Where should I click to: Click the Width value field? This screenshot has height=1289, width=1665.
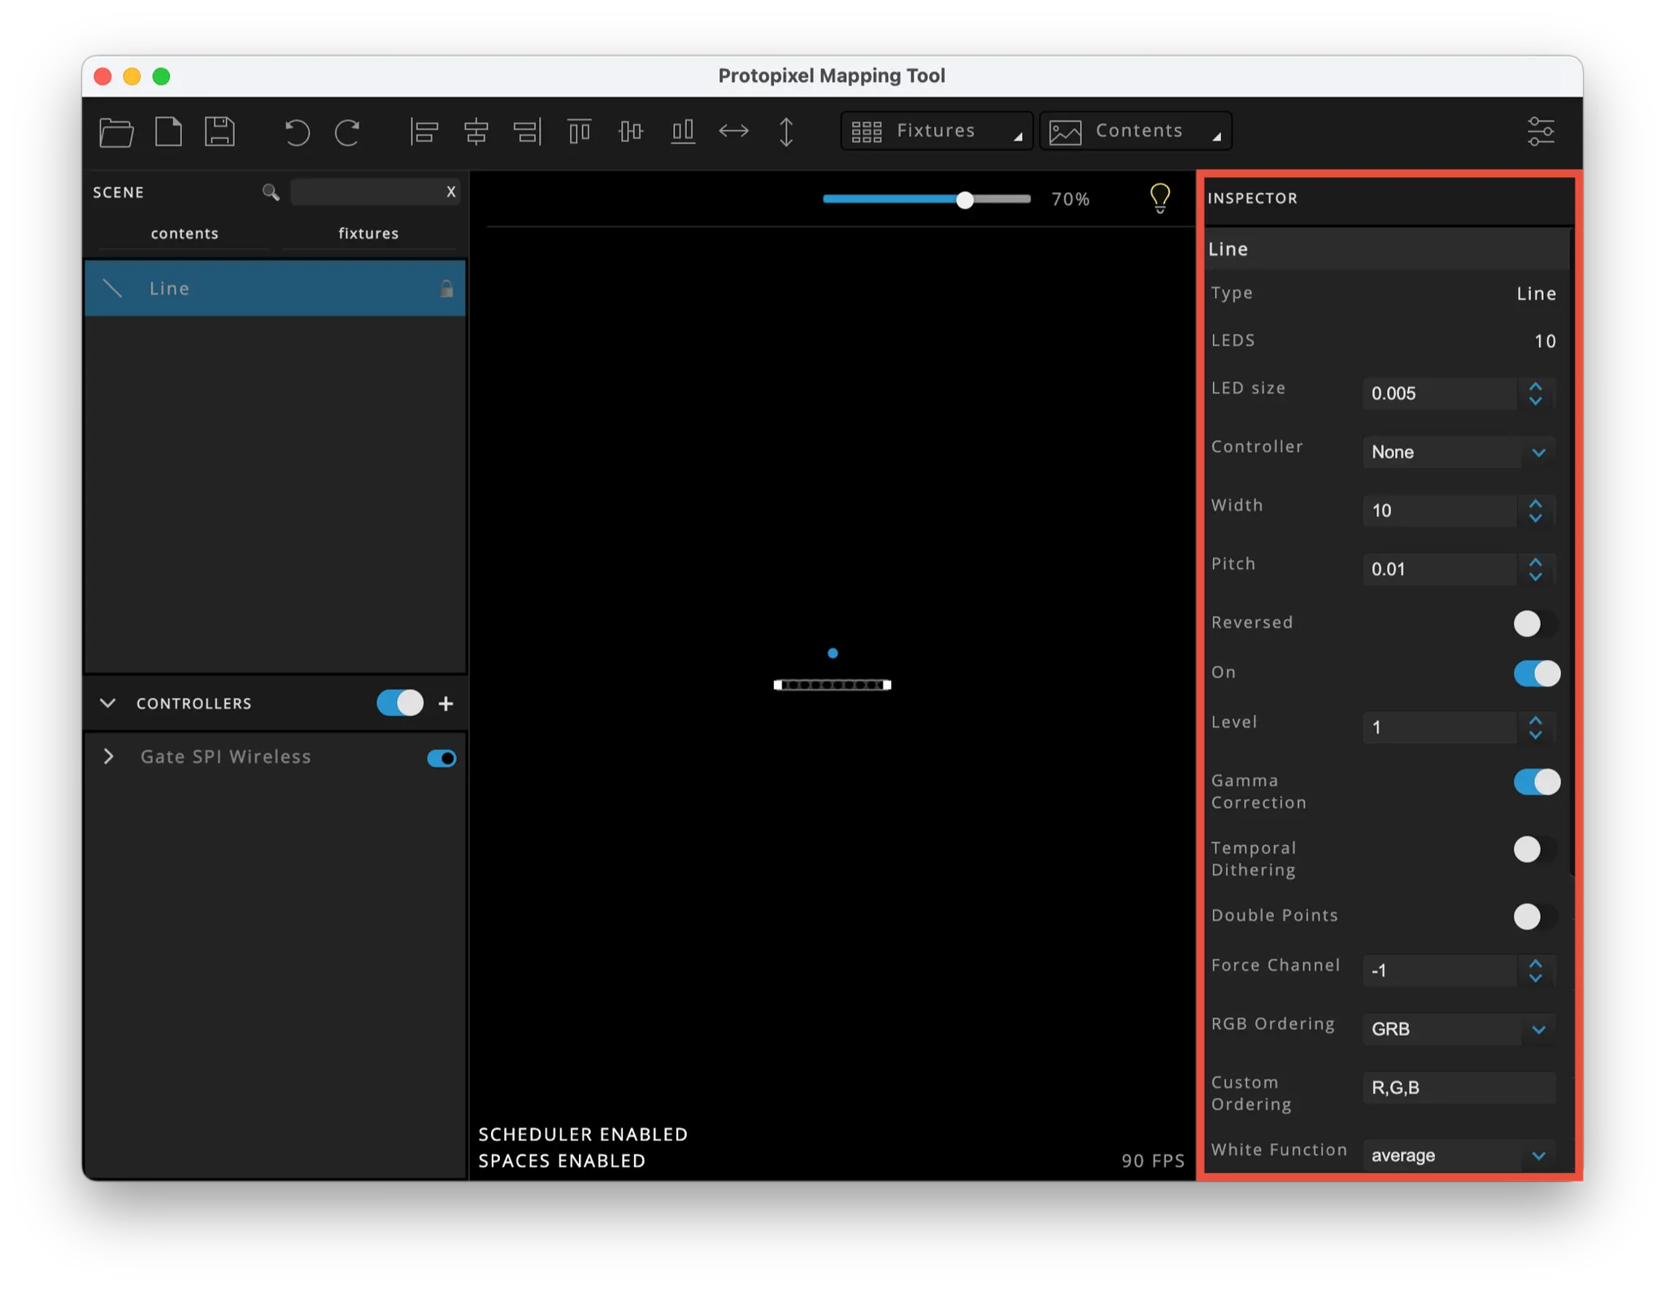click(1439, 510)
